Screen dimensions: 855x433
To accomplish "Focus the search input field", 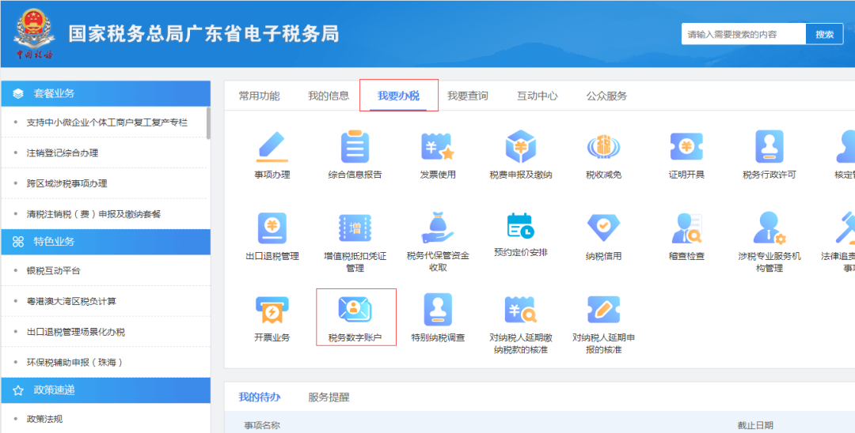I will coord(743,34).
